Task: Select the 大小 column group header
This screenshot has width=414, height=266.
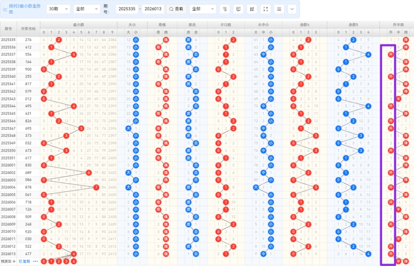Action: coord(132,25)
